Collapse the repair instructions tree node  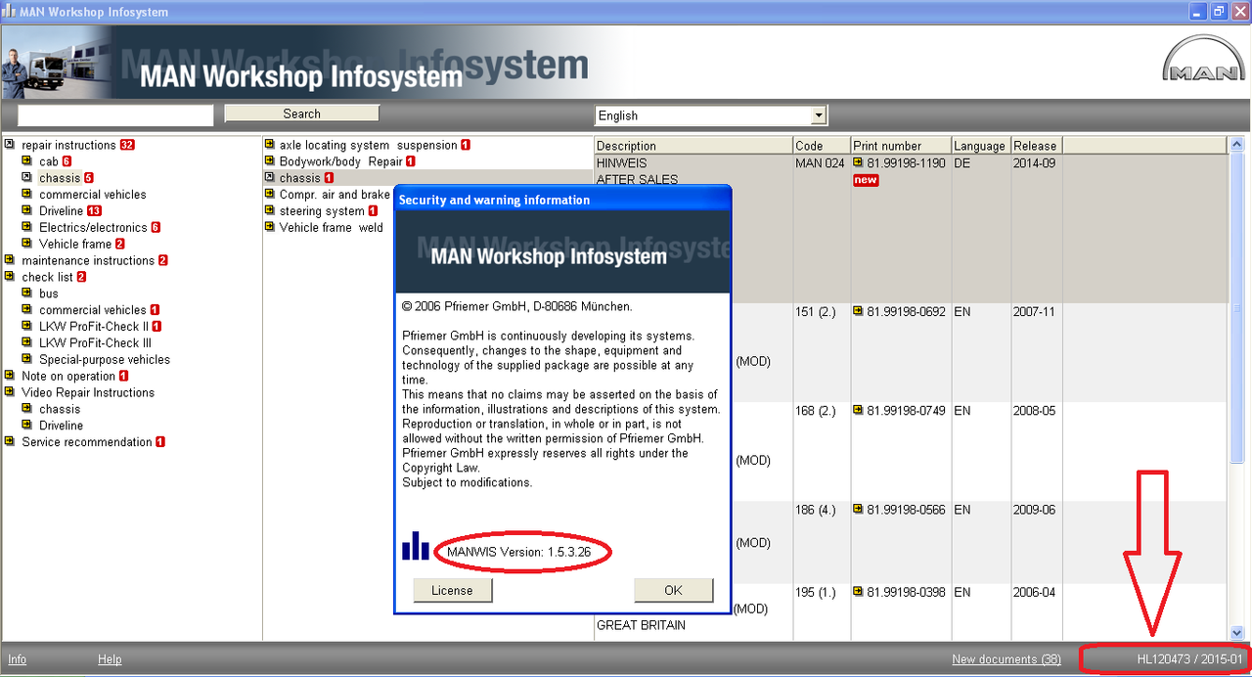pyautogui.click(x=9, y=145)
